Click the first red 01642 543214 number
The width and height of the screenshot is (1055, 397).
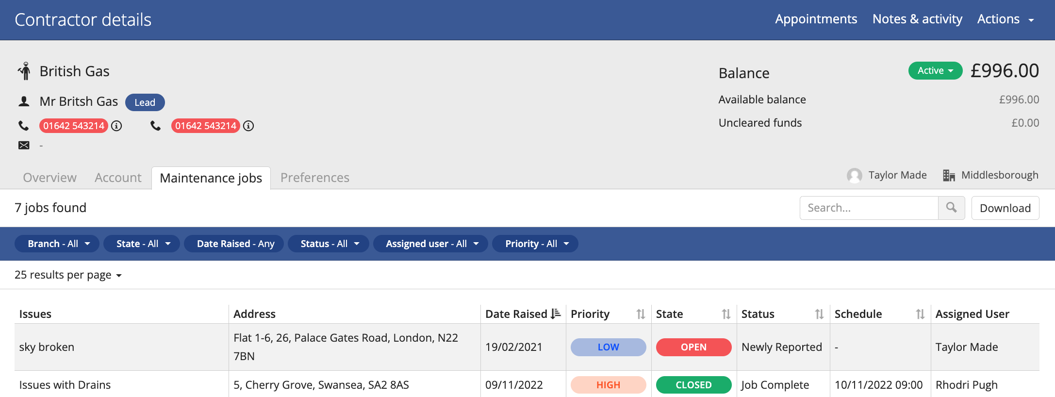(x=74, y=126)
